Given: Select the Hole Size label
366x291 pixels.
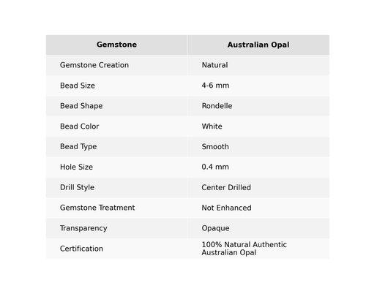Looking at the screenshot, I should point(76,167).
